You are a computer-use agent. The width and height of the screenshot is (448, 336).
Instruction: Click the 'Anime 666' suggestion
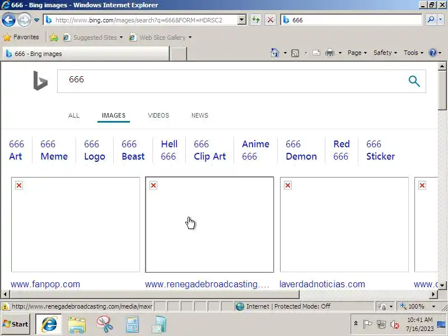coord(255,150)
